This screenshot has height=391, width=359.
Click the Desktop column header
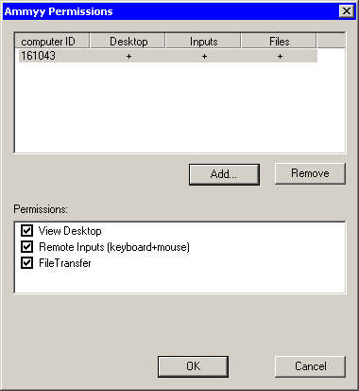tap(128, 42)
